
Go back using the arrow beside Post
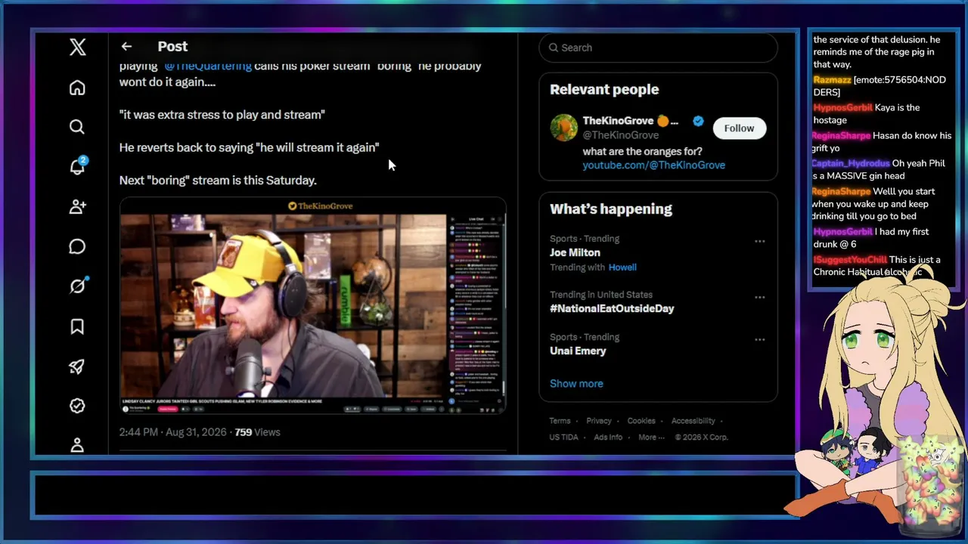[x=126, y=47]
